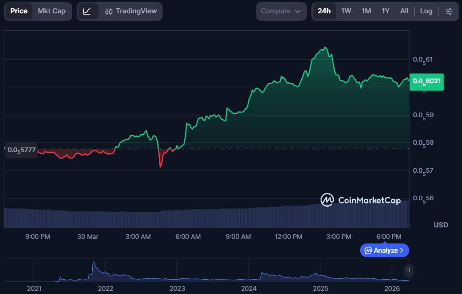Switch chart to Mkt Cap view

pos(51,11)
